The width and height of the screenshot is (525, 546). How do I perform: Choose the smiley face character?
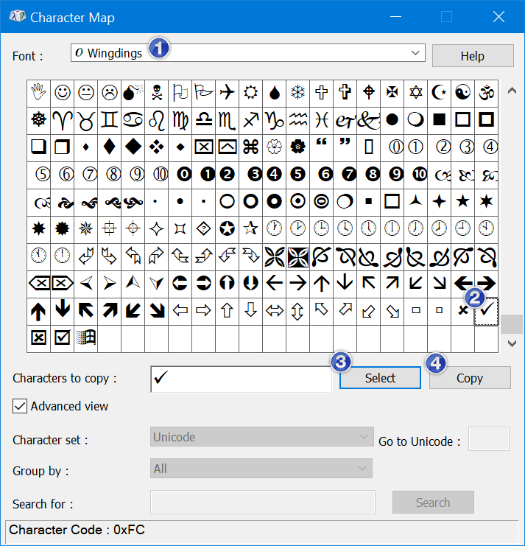[63, 93]
